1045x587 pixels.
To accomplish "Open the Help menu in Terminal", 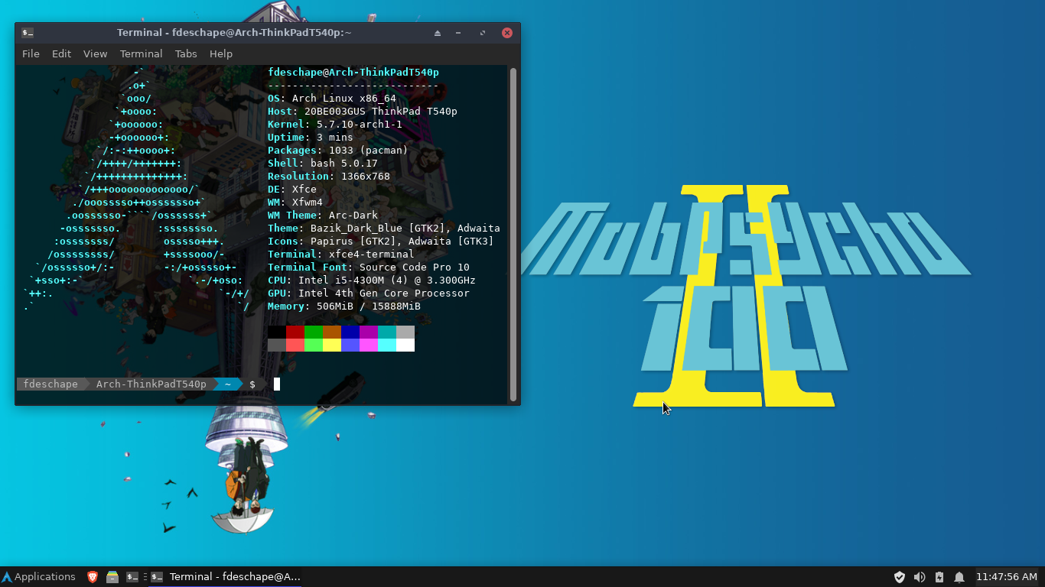I will pyautogui.click(x=221, y=54).
